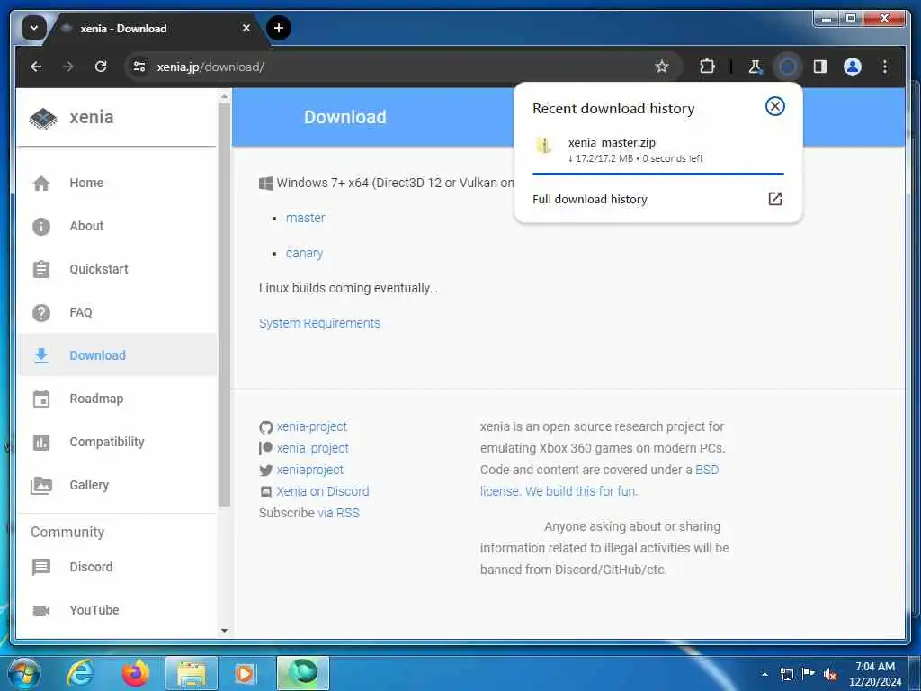This screenshot has height=691, width=921.
Task: Click the downloads indicator in the toolbar
Action: (788, 67)
